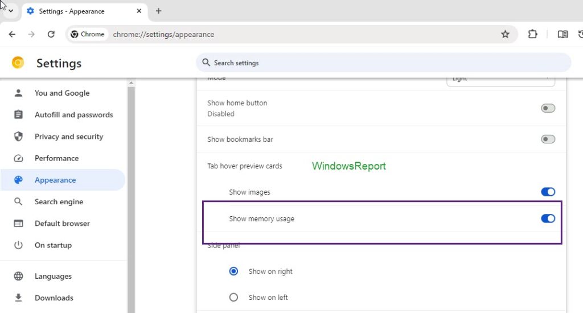Open the reading mode book icon
The image size is (583, 313).
[563, 34]
